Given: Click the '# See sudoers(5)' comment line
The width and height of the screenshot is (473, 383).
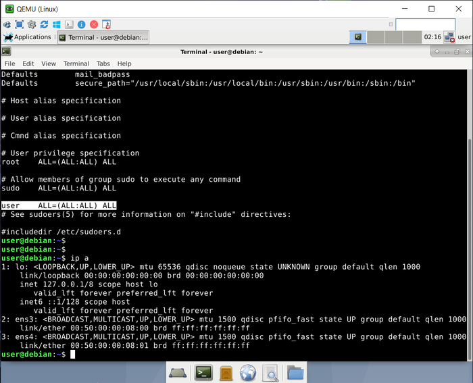Looking at the screenshot, I should click(x=147, y=214).
